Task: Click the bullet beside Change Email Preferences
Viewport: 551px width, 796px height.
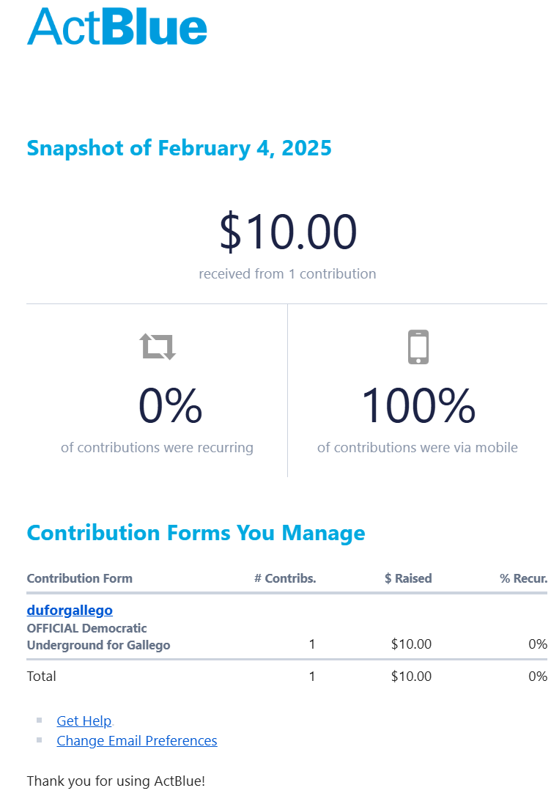Action: click(39, 740)
